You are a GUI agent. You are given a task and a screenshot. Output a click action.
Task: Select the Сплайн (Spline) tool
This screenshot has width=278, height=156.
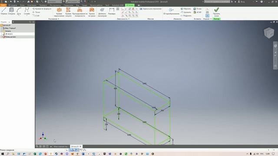(x=27, y=11)
